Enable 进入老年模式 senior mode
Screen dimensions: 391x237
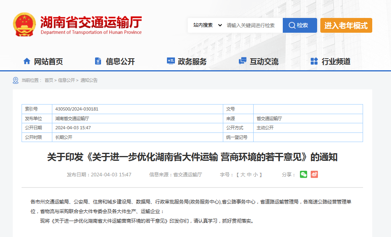[x=346, y=25]
